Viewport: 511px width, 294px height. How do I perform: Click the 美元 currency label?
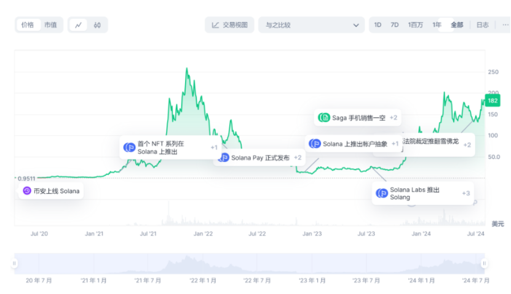497,224
